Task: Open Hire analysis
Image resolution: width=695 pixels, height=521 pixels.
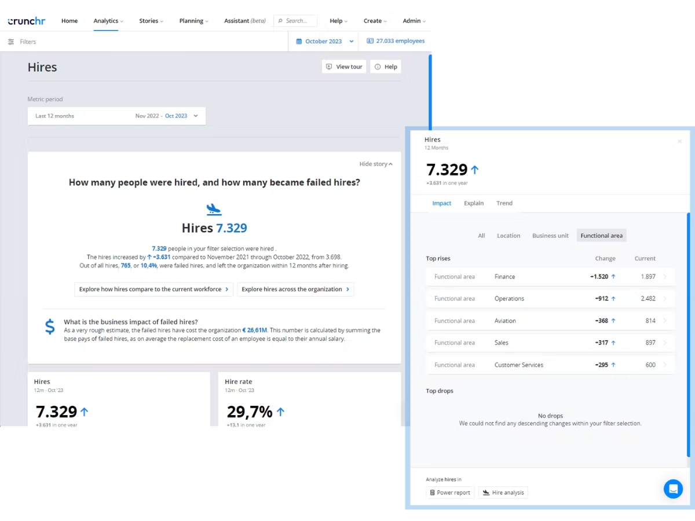Action: point(503,493)
